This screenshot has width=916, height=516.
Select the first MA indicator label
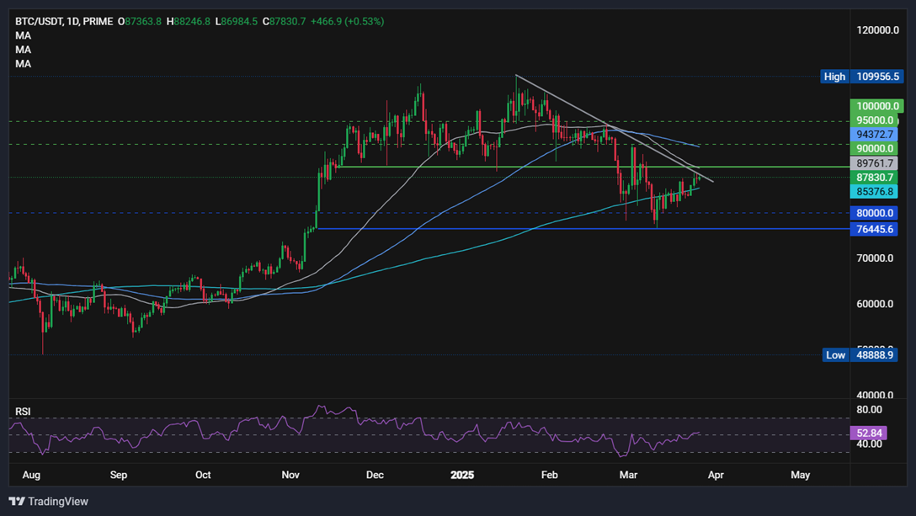(24, 35)
